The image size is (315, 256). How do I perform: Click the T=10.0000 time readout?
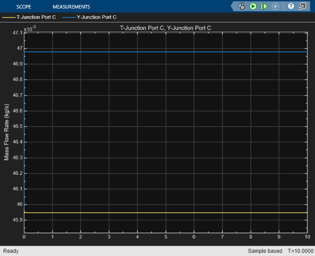point(300,251)
